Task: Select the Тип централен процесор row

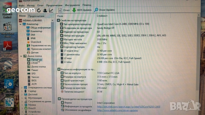Action: [105, 24]
